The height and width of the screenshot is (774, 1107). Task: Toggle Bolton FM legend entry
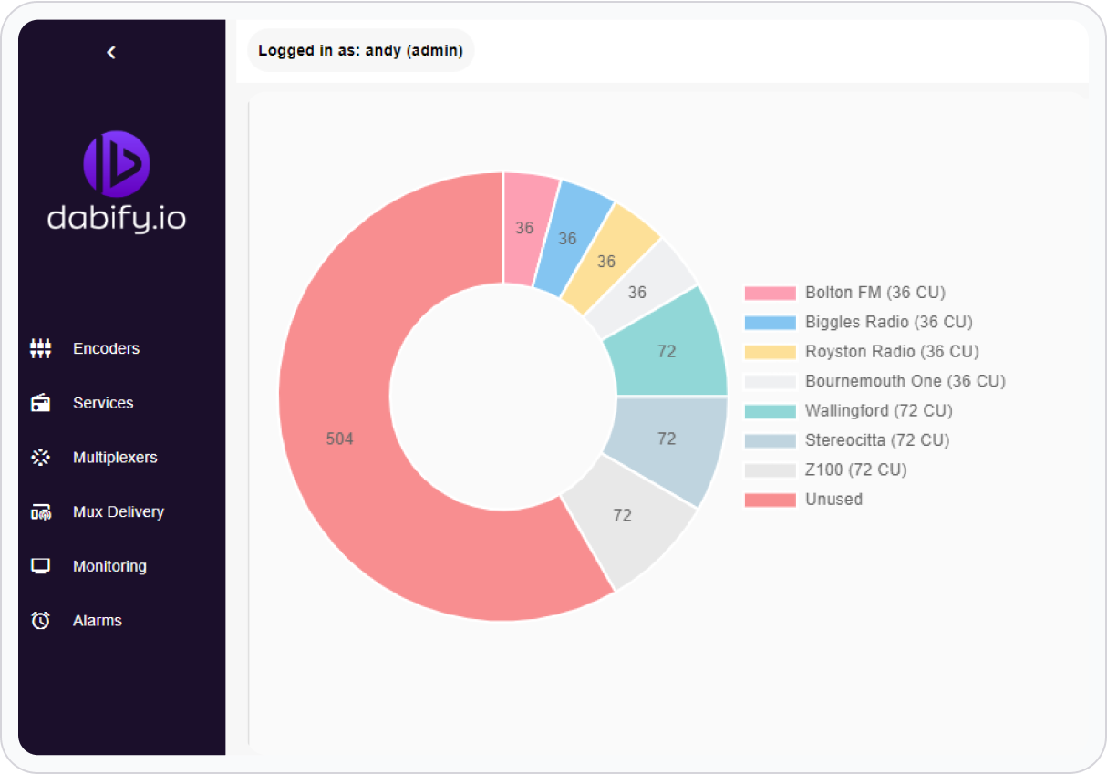click(x=874, y=293)
